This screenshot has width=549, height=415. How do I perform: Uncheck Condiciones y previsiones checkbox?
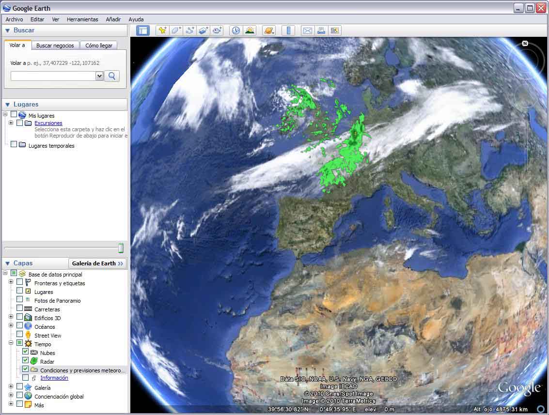25,369
